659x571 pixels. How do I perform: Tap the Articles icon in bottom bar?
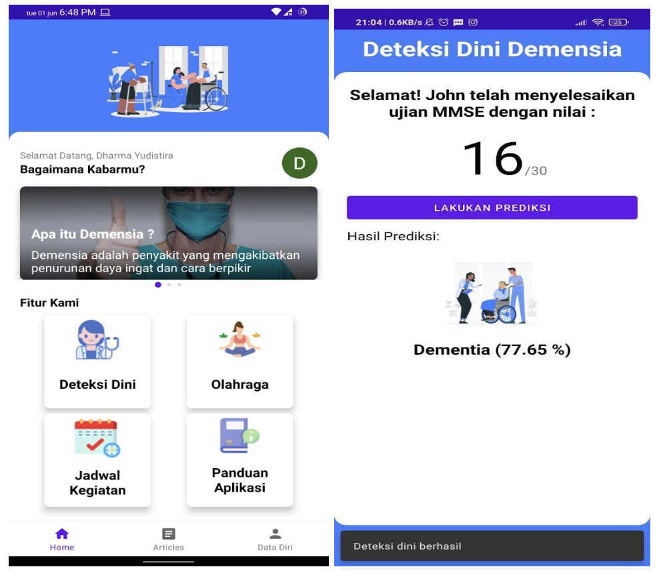(x=169, y=534)
